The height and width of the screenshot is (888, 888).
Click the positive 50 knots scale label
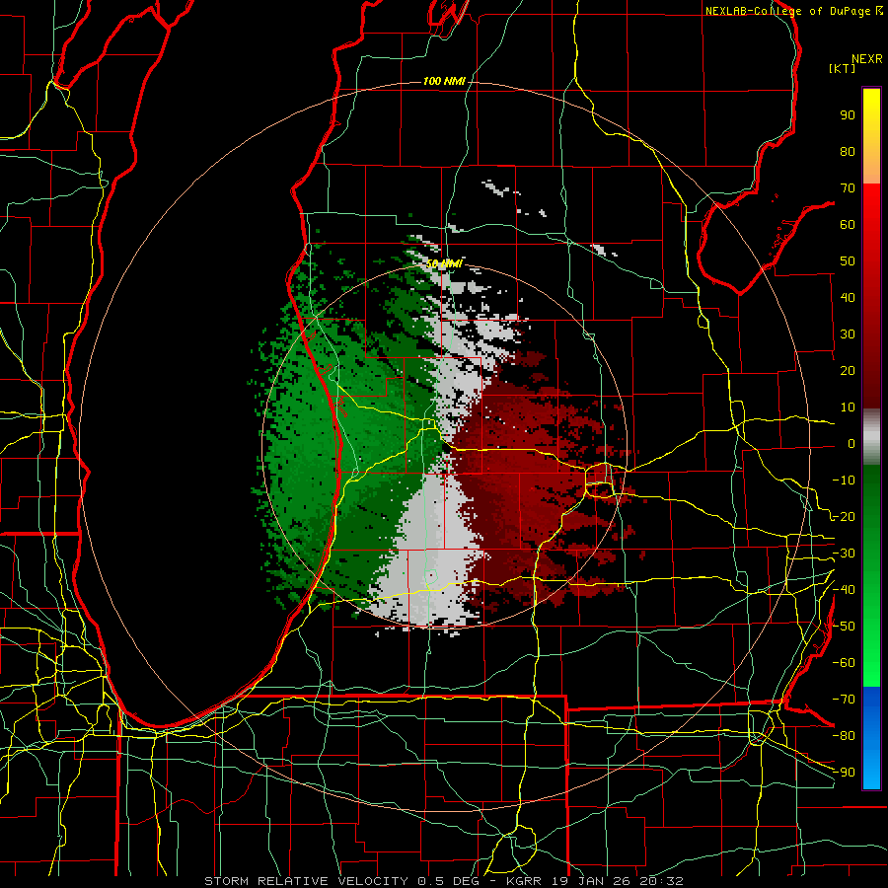tap(848, 261)
